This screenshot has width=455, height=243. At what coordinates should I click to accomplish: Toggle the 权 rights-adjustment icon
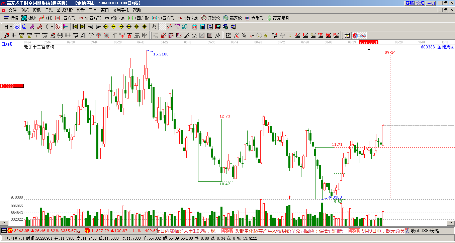pyautogui.click(x=57, y=27)
